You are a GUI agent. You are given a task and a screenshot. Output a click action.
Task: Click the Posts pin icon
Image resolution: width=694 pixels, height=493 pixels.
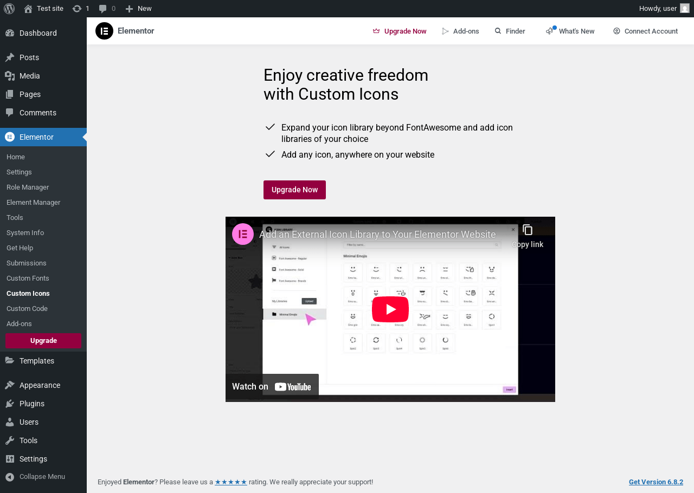coord(10,57)
